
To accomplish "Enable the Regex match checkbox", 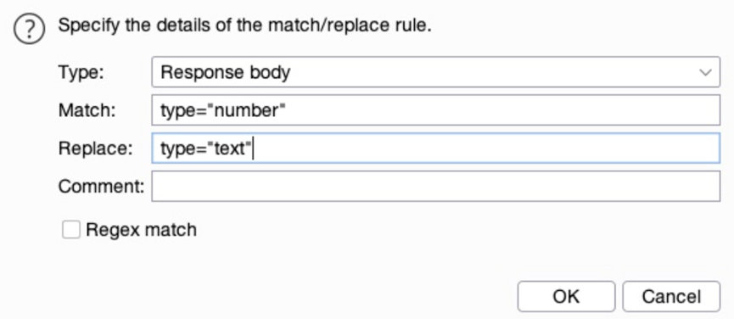I will (x=71, y=230).
